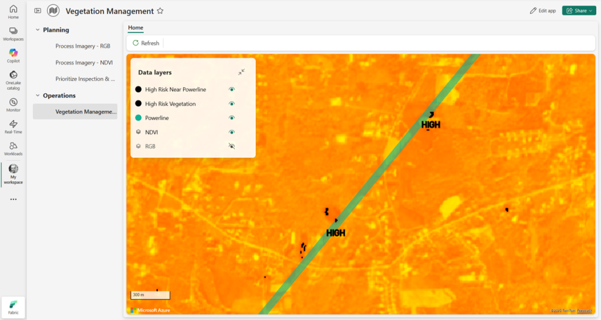601x320 pixels.
Task: Click the RGB layer label
Action: click(150, 146)
